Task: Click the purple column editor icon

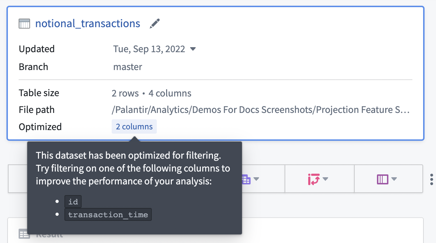Action: (x=383, y=179)
